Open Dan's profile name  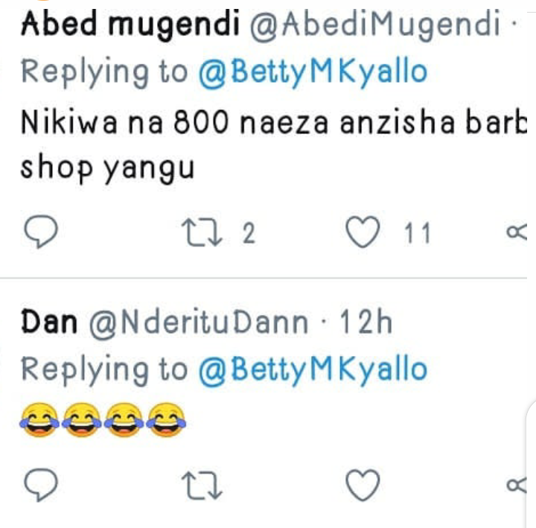49,322
